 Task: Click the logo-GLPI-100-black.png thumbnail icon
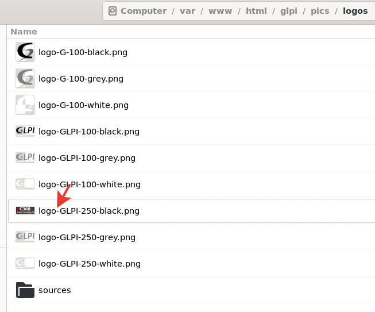click(x=25, y=131)
